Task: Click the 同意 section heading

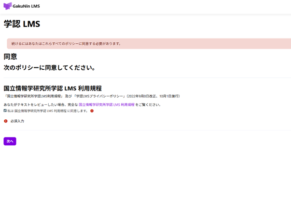Action: 10,57
